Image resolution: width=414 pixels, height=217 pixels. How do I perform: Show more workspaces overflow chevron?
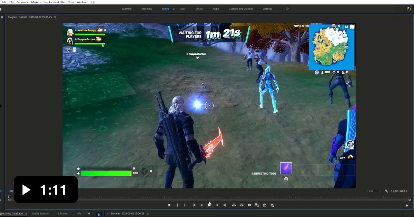pyautogui.click(x=287, y=9)
